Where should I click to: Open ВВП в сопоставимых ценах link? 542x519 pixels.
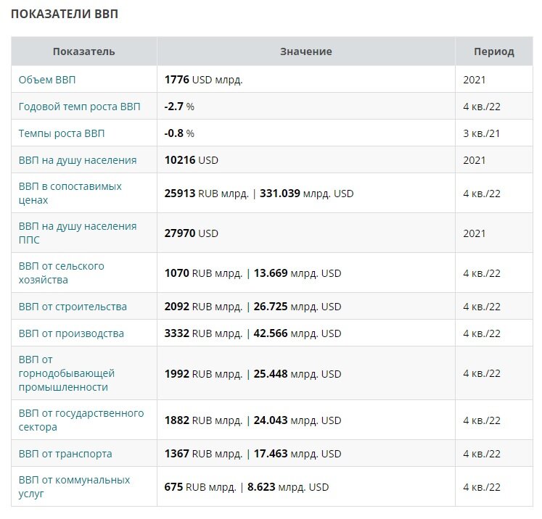tap(70, 193)
